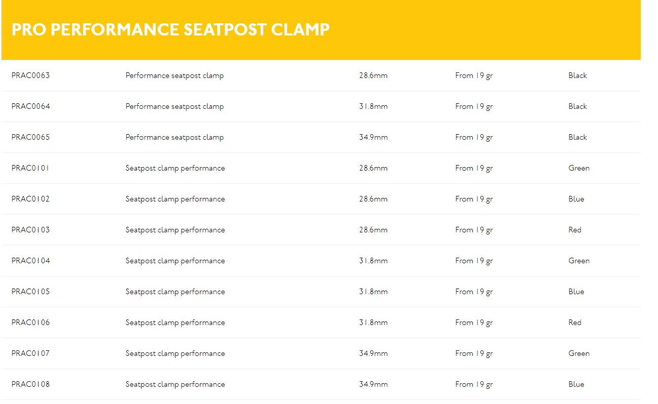Click the 31.8mm size in PRAC0064 row
Image resolution: width=658 pixels, height=404 pixels.
click(373, 106)
